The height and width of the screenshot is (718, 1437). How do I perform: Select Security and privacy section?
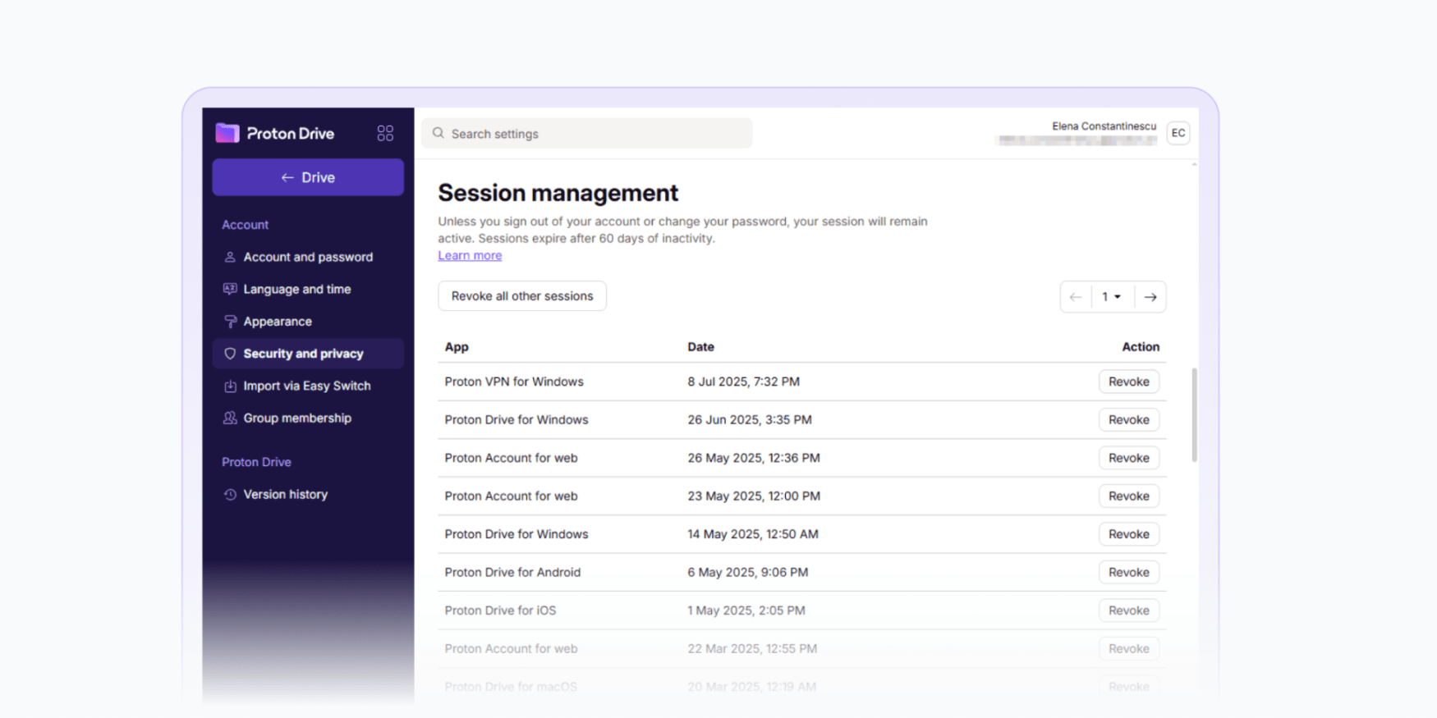pyautogui.click(x=308, y=354)
